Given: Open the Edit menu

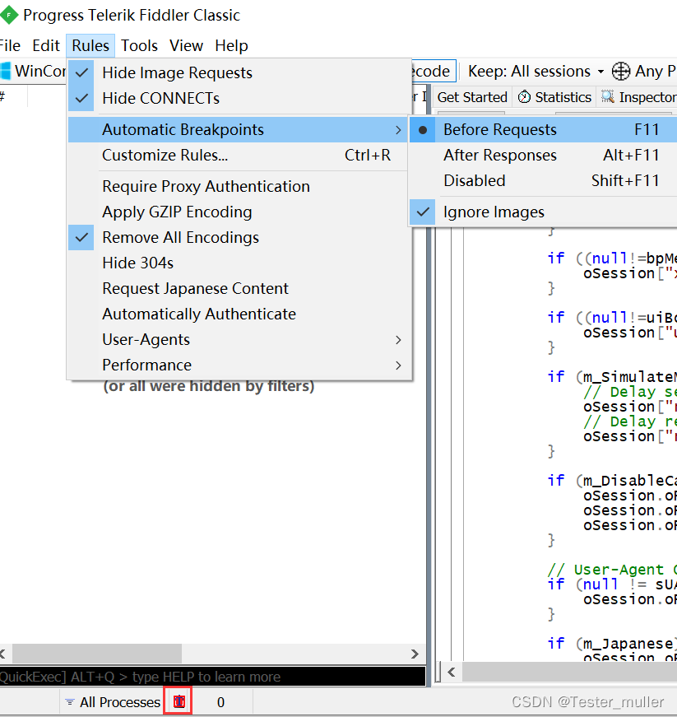Looking at the screenshot, I should 46,46.
